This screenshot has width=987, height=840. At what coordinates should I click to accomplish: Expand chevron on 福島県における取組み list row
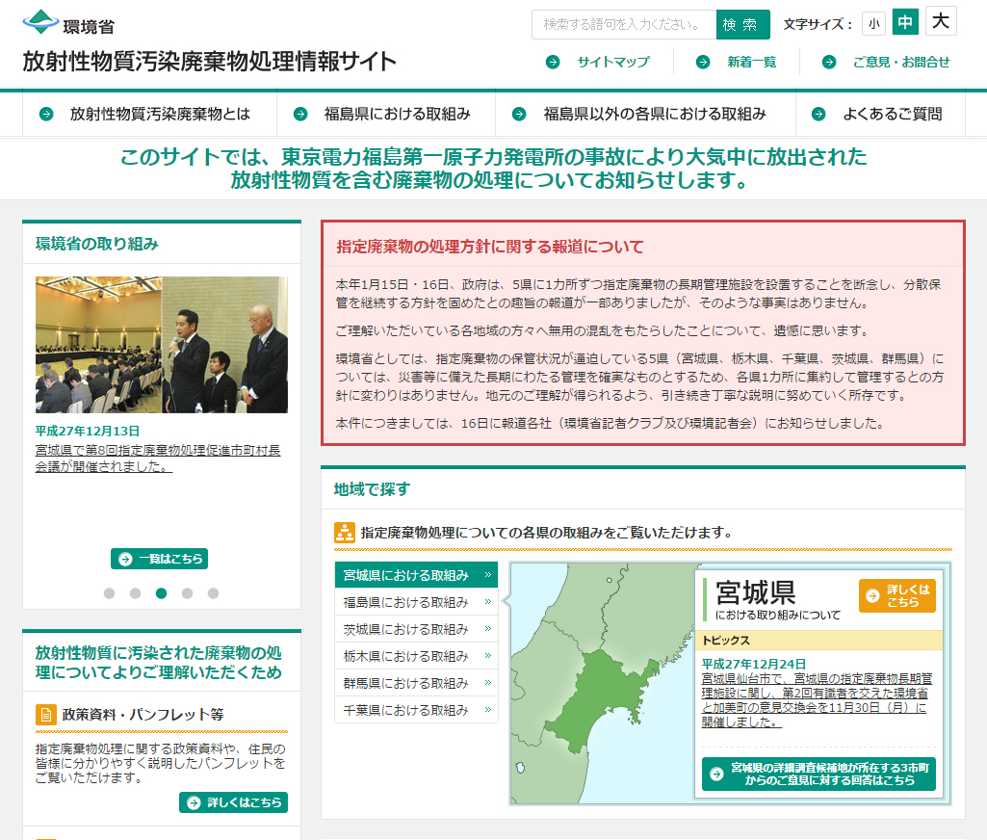click(488, 602)
